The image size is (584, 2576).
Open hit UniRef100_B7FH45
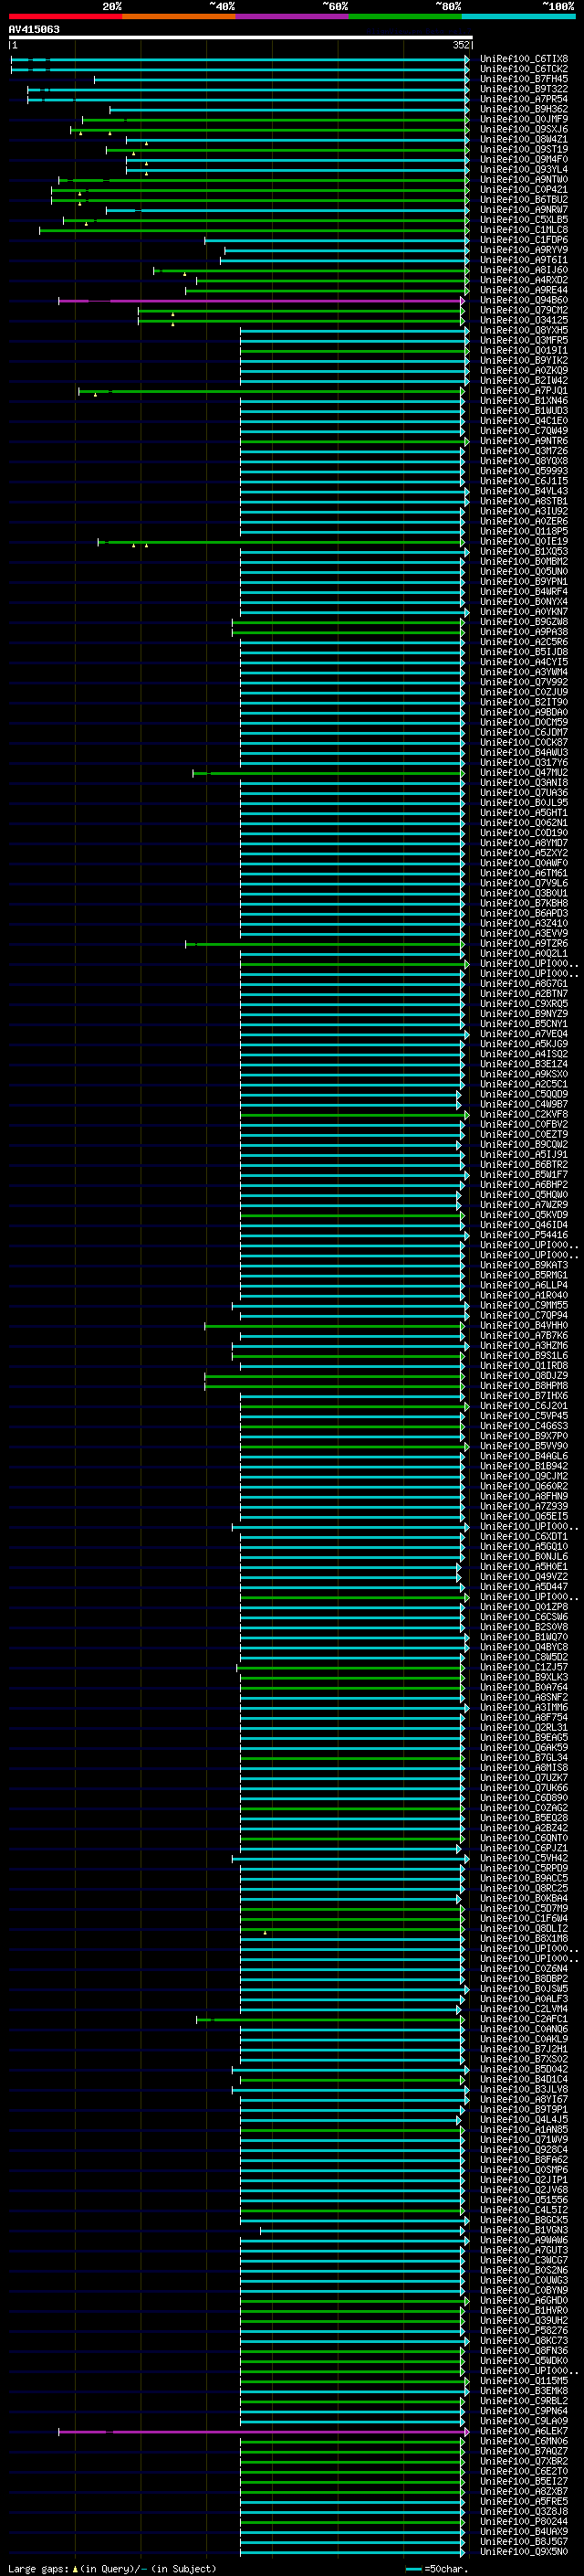tap(523, 79)
